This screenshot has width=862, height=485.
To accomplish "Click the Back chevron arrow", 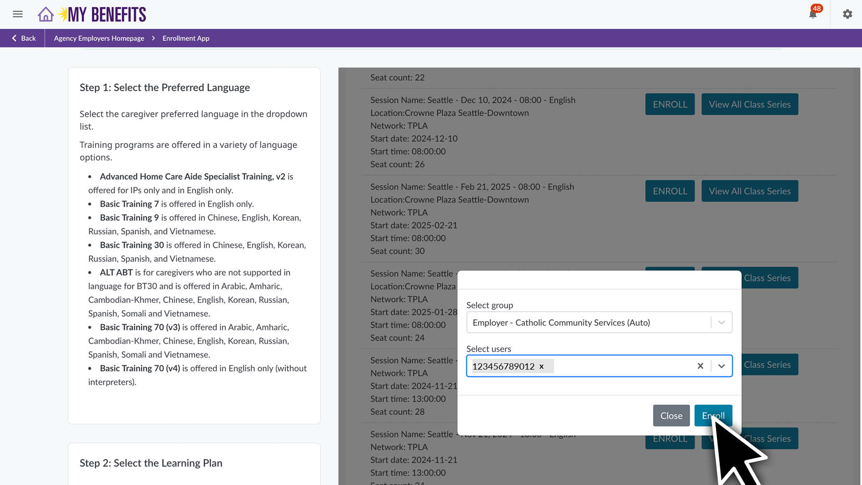I will [14, 38].
